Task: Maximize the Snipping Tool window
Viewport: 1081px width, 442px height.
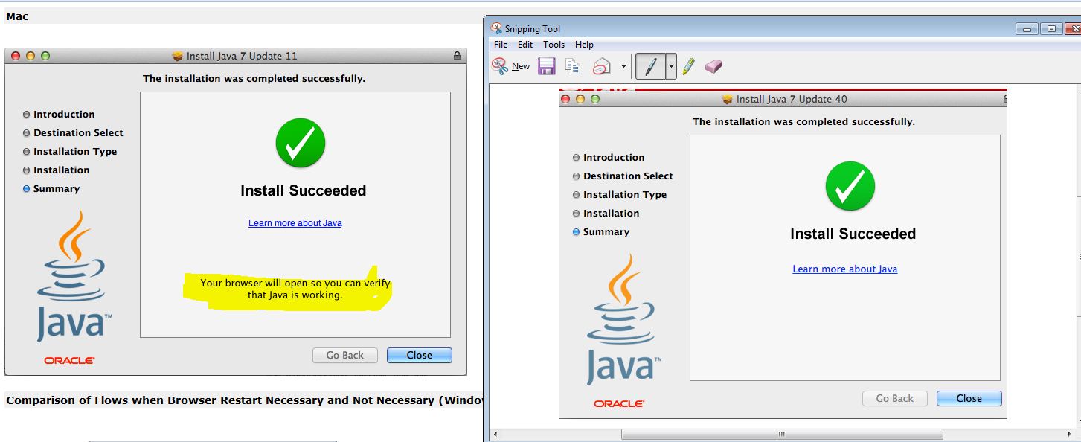Action: [1050, 29]
